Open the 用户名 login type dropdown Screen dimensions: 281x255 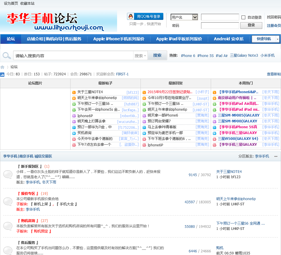pyautogui.click(x=184, y=17)
